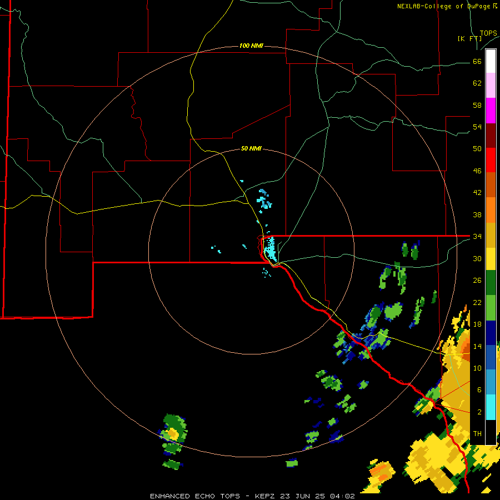Viewport: 500px width, 500px height.
Task: Click the TH threshold legend label
Action: [477, 434]
